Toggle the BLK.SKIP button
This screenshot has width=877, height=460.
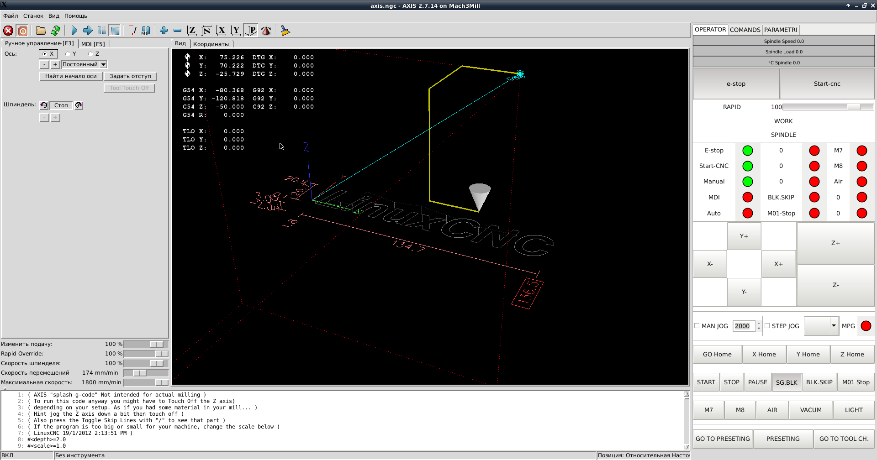(819, 382)
